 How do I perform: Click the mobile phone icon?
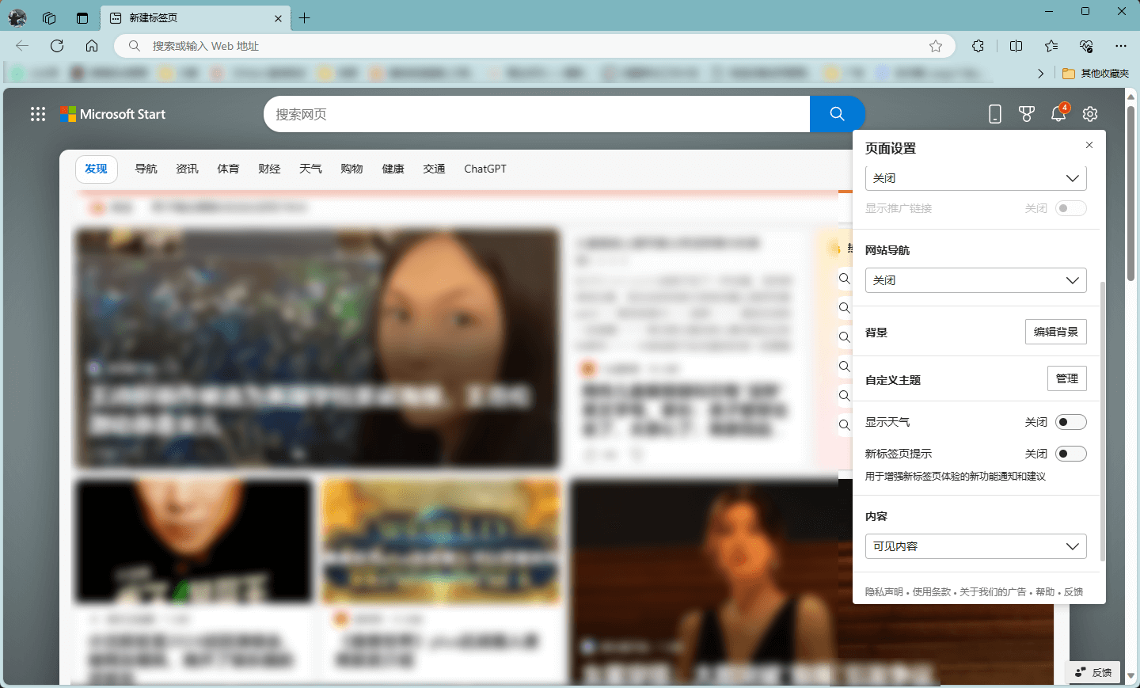coord(995,114)
